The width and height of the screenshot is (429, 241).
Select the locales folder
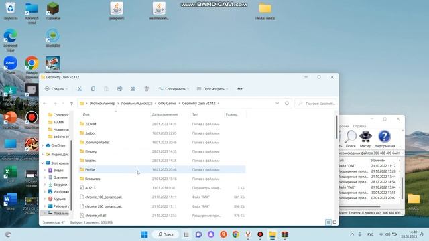[x=162, y=161]
